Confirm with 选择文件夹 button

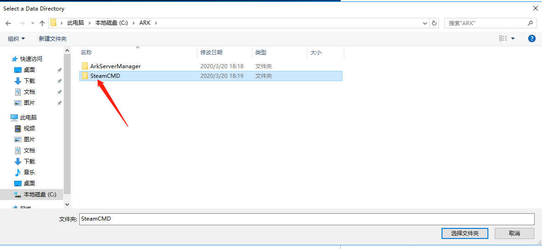tap(465, 233)
